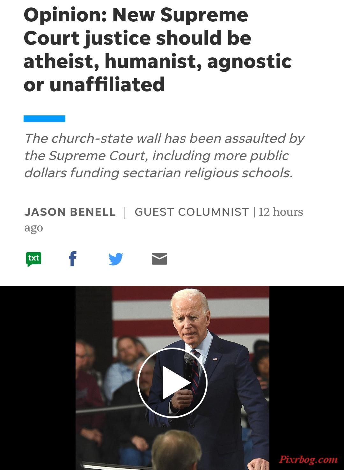The image size is (344, 470).
Task: Tweet the article with the Twitter bird icon
Action: (116, 259)
